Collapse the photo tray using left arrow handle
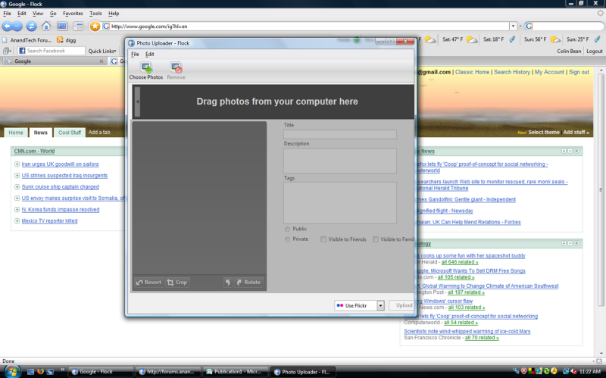 pyautogui.click(x=138, y=102)
